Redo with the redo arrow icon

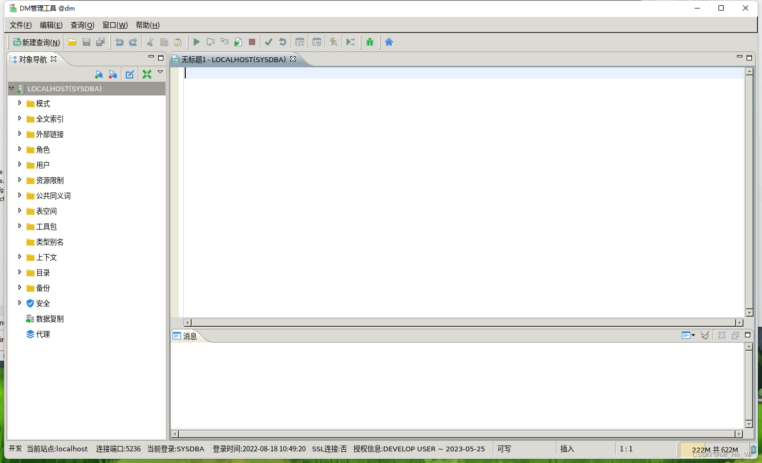[x=133, y=42]
